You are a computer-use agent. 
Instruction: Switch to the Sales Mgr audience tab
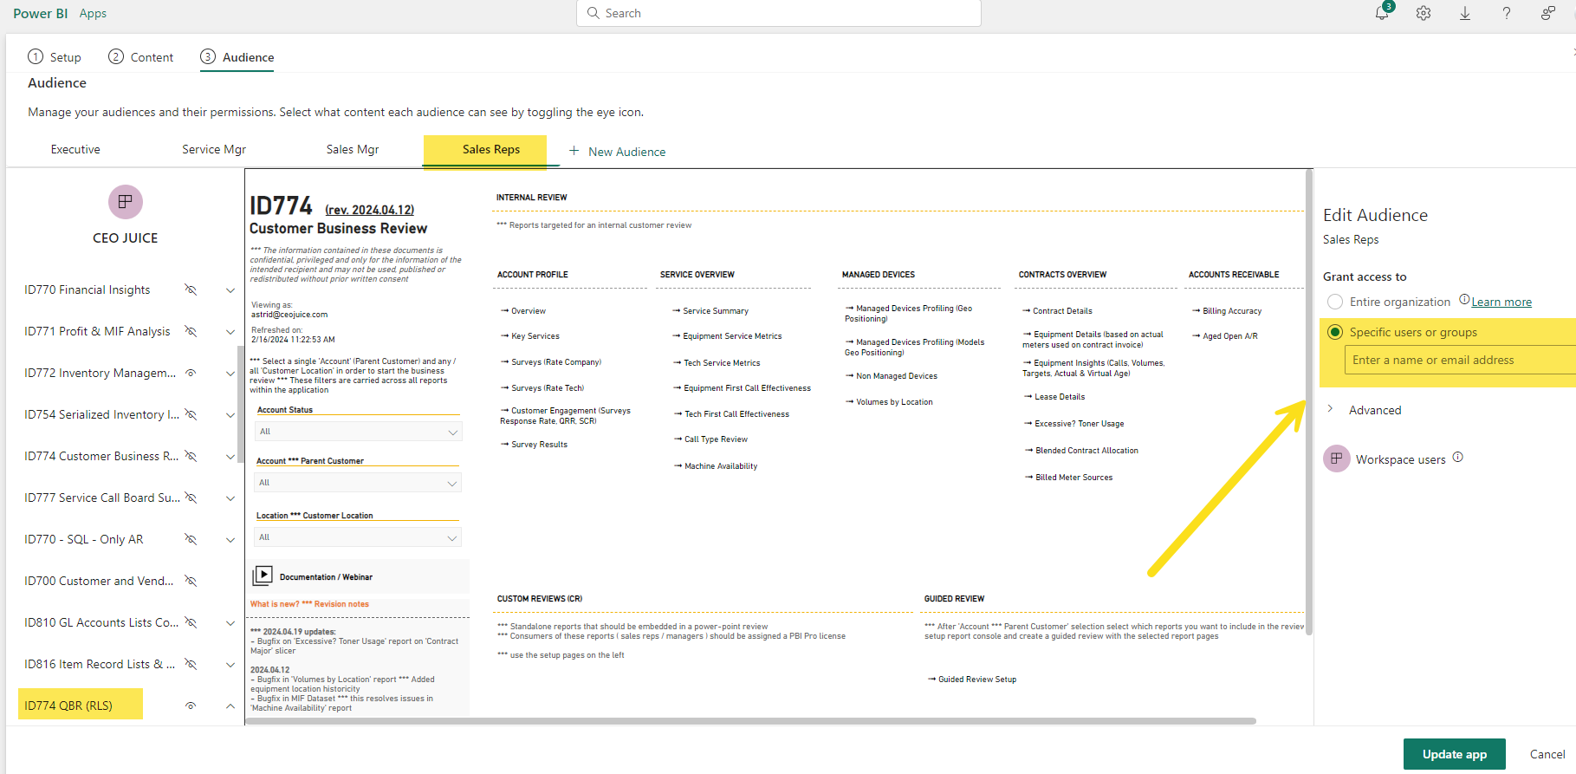tap(353, 149)
